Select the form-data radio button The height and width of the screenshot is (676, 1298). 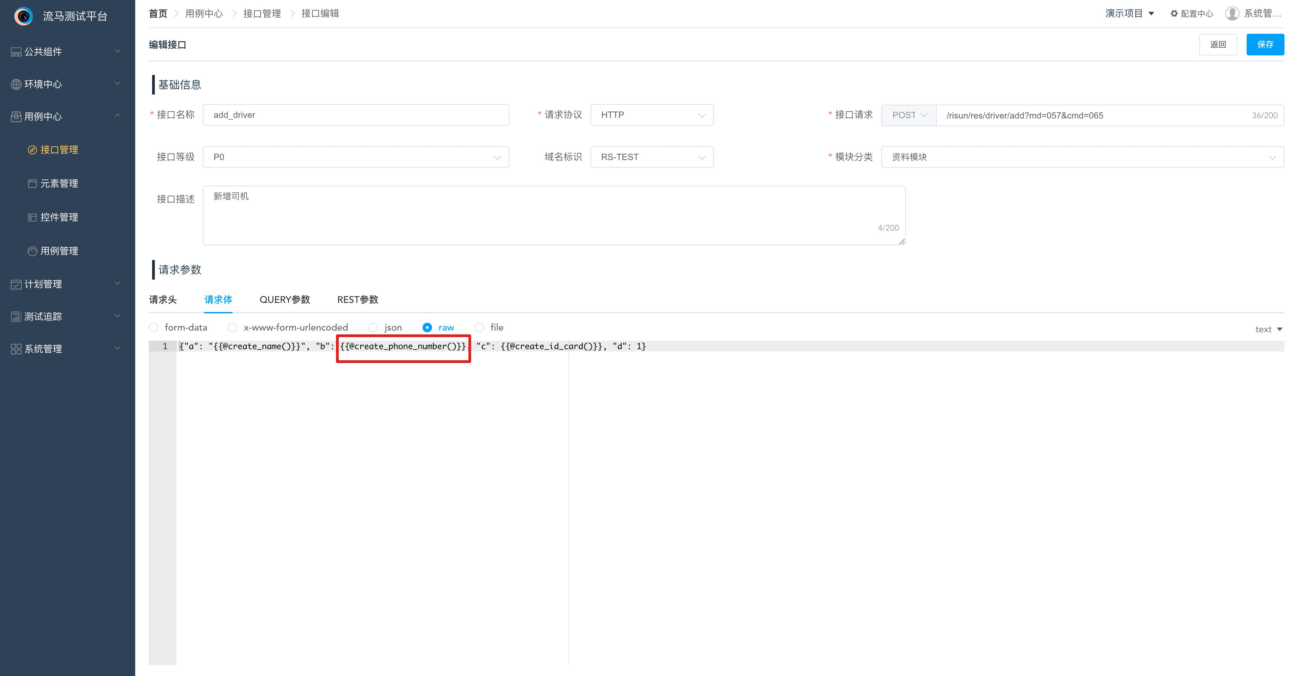coord(154,328)
